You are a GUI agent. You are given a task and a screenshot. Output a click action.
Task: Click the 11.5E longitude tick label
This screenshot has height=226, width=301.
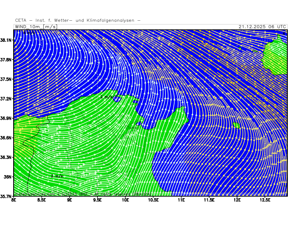pyautogui.click(x=209, y=200)
